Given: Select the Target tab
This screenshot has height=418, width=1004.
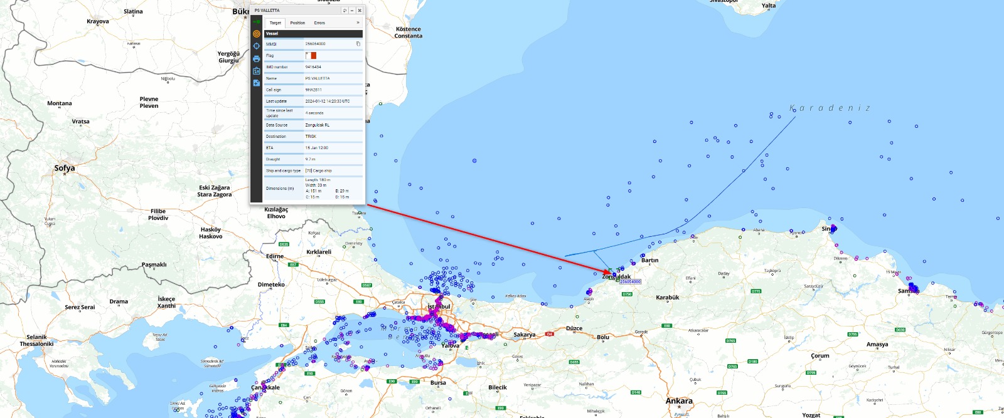Looking at the screenshot, I should coord(275,23).
